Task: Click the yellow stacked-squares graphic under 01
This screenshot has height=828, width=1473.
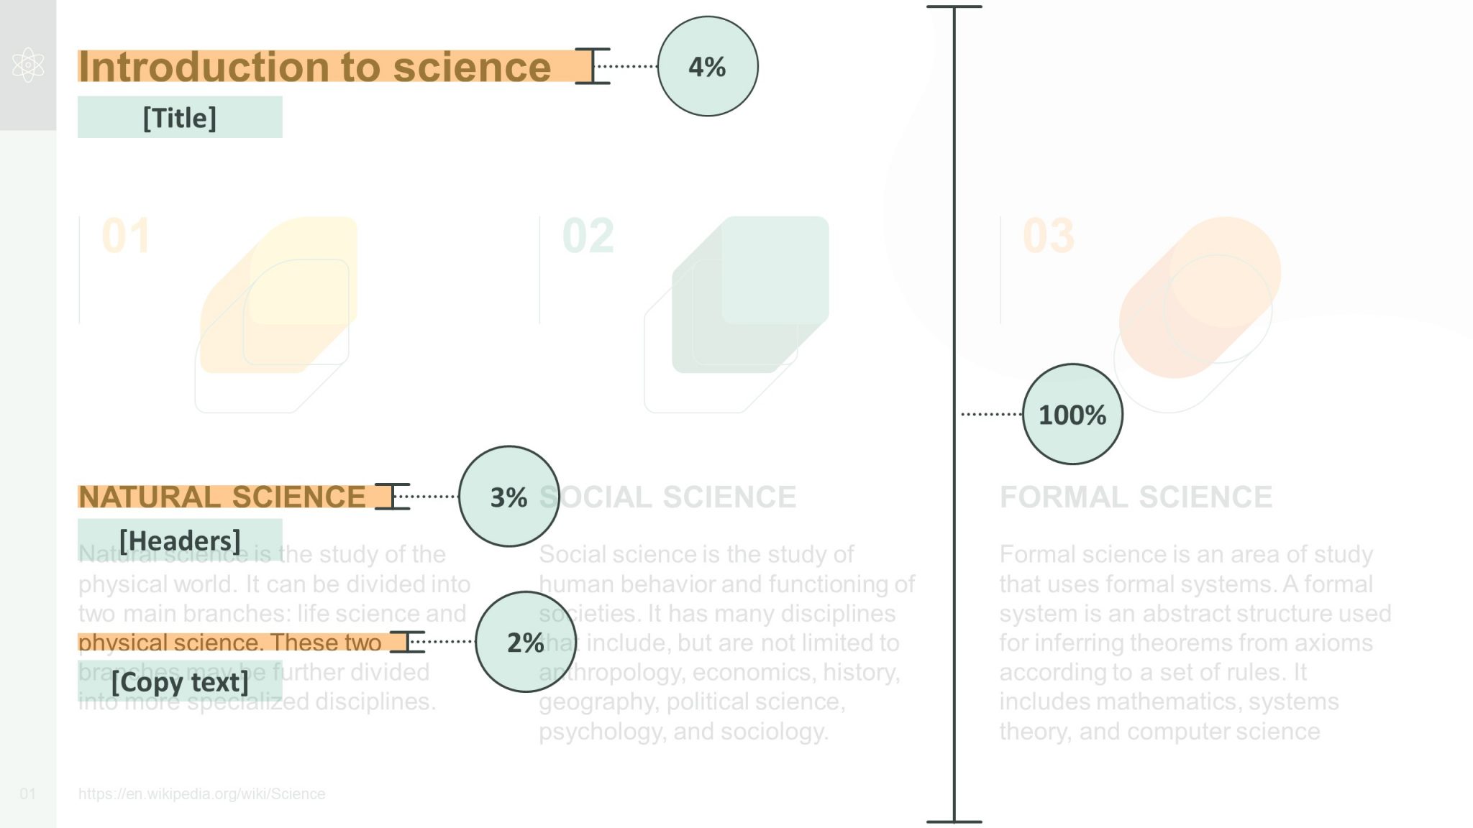Action: coord(277,313)
